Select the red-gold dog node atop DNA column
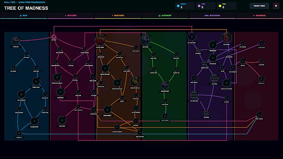Screen dimensions: 283x159 [x=226, y=37]
